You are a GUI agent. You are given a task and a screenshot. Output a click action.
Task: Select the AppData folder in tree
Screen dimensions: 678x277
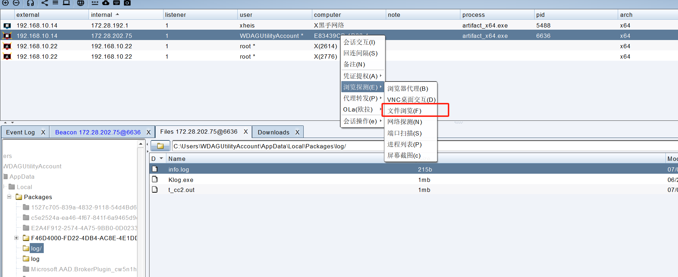tap(22, 177)
